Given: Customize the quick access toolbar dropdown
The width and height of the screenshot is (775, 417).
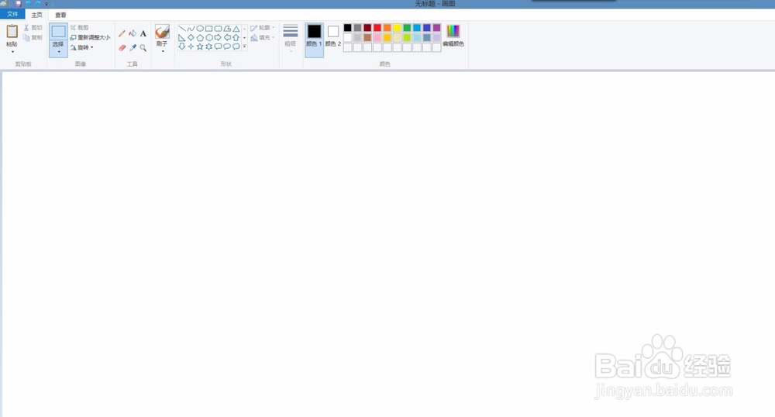Looking at the screenshot, I should (46, 4).
